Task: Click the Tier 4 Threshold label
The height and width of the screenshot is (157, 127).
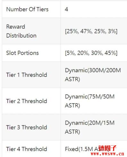Action: (x=27, y=149)
